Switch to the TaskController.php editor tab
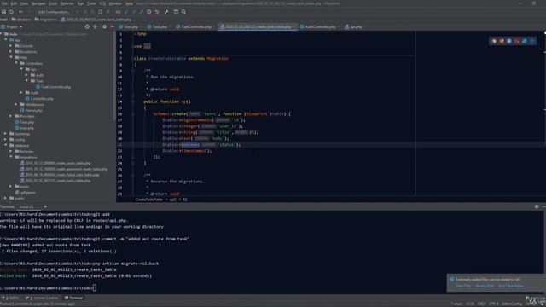 click(195, 26)
